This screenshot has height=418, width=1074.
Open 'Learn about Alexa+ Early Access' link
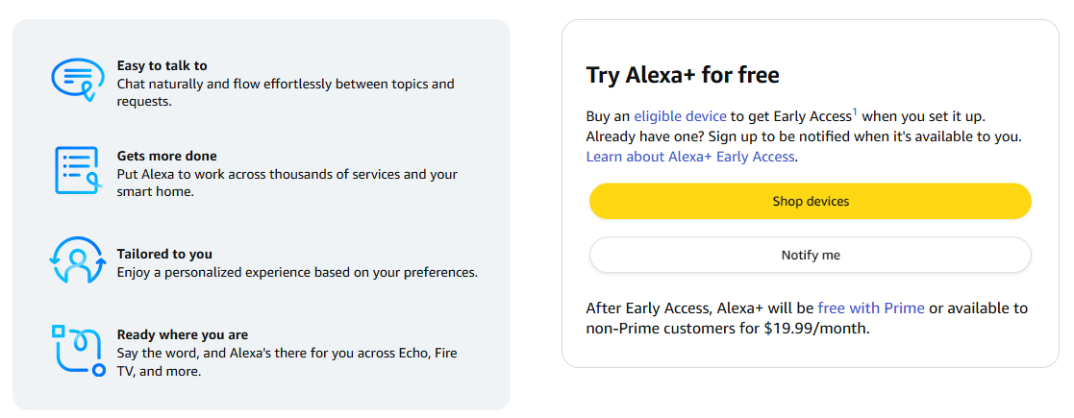pyautogui.click(x=690, y=157)
